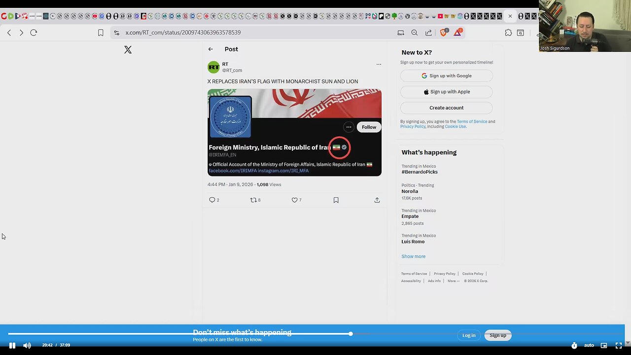Open browser extensions puzzle icon
This screenshot has height=355, width=631.
508,33
